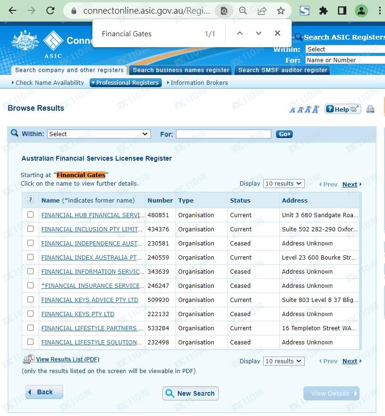Click the New Search button
Viewport: 385px width, 416px height.
191,393
